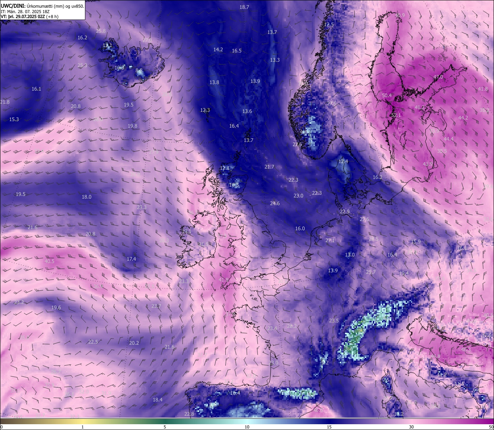Click the VT þri. 29.07.2025 02Z line
494x430 pixels.
coord(29,17)
